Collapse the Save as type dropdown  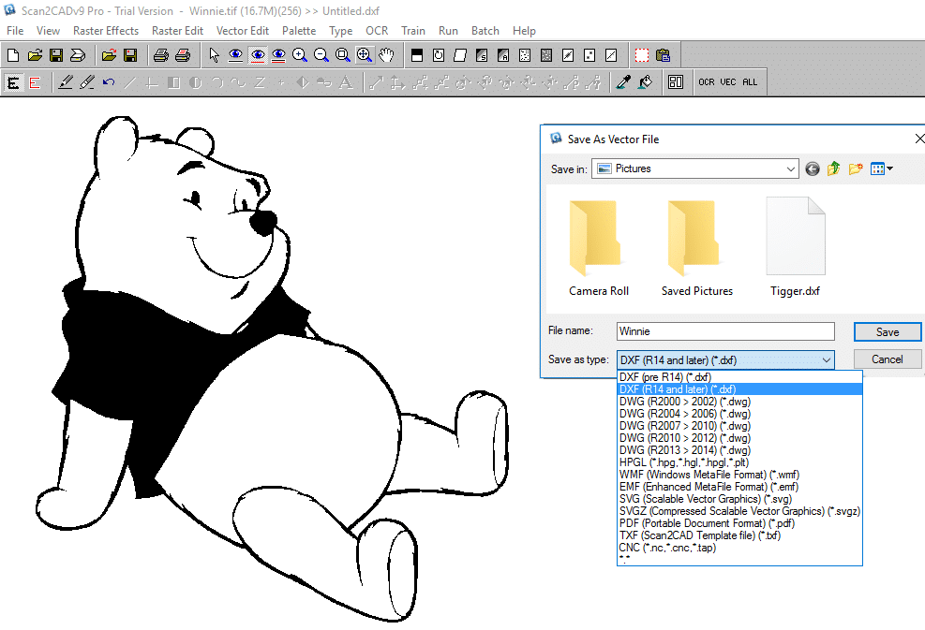tap(826, 359)
